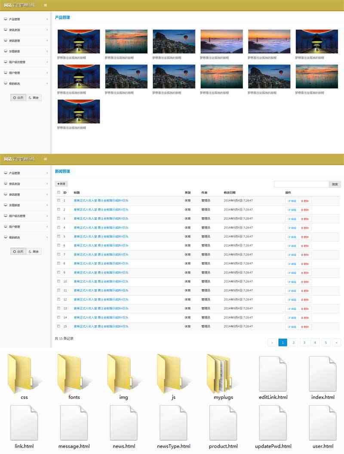Open the 友情链接 sidebar icon
The height and width of the screenshot is (454, 344).
(x=6, y=51)
